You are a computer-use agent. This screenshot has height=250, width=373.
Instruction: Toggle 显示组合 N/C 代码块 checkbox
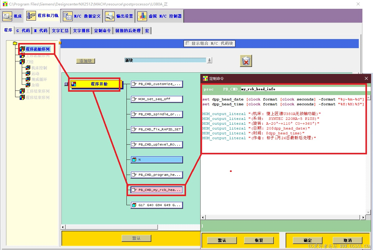(188, 44)
